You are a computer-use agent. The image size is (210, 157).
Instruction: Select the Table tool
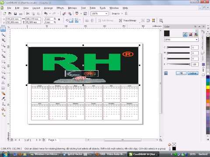[3, 88]
